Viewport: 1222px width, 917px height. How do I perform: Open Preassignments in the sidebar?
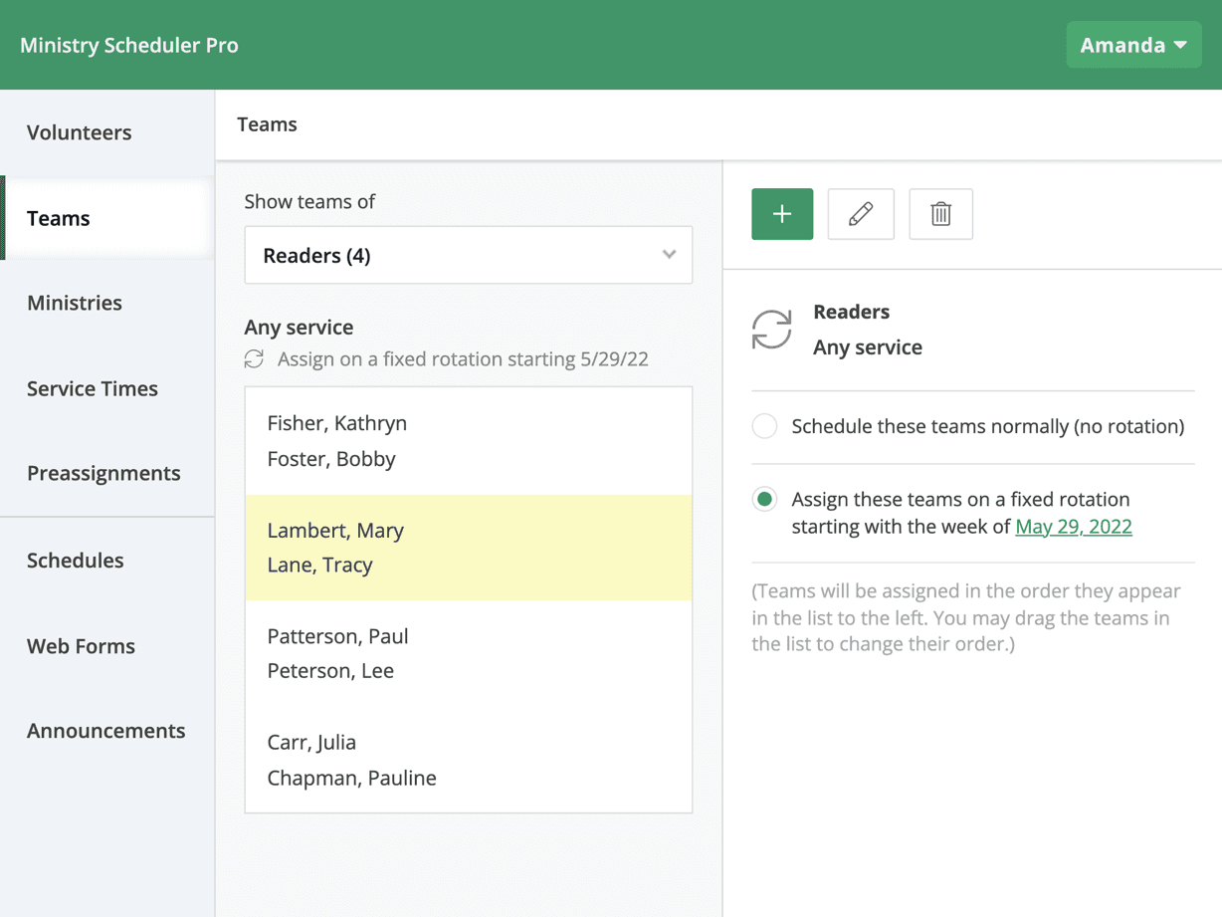coord(107,473)
